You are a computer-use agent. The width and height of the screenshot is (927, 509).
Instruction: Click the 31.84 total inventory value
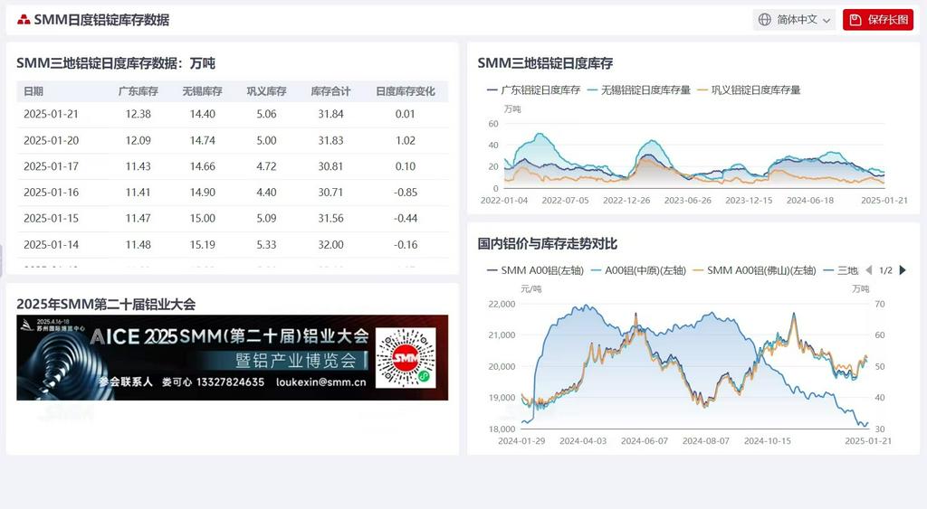[330, 114]
